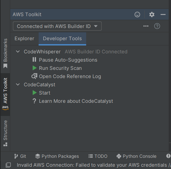Switch to the Explorer tab

(24, 39)
